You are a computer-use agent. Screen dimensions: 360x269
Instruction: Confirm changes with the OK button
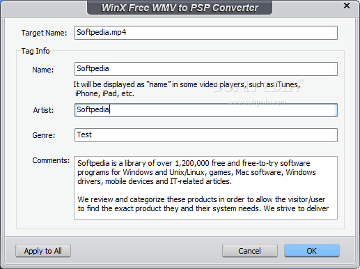point(312,251)
